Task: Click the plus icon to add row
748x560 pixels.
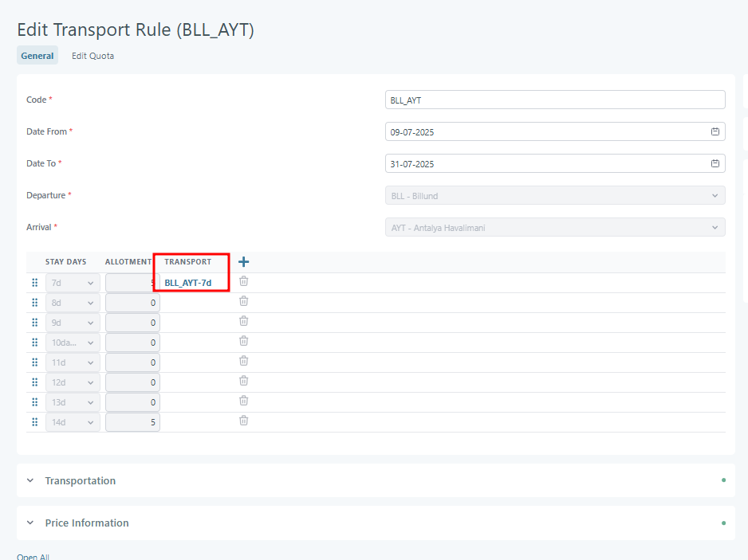Action: [x=244, y=262]
